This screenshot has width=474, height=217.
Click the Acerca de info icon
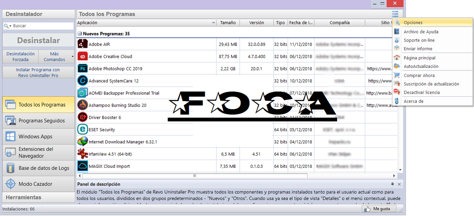pyautogui.click(x=397, y=101)
